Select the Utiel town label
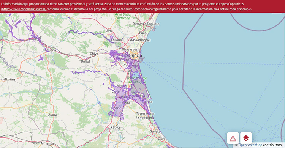 [x=37, y=38]
